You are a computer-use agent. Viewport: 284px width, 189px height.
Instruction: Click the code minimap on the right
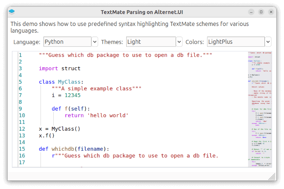pyautogui.click(x=260, y=109)
